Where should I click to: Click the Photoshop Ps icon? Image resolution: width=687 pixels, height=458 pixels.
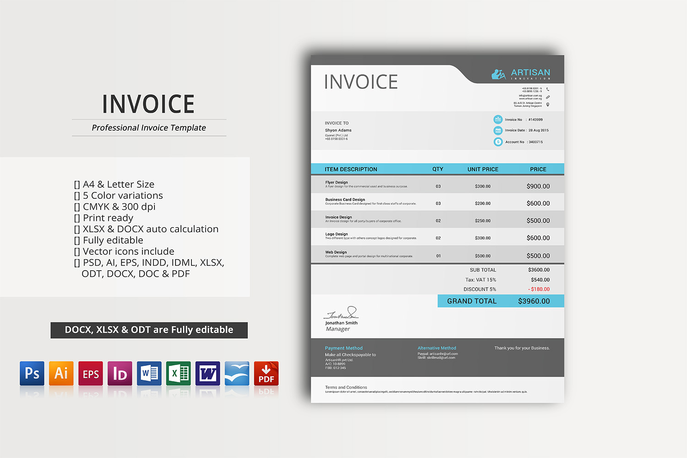point(32,373)
